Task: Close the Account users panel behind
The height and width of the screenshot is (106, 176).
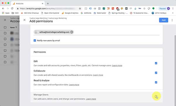Action: click(x=5, y=20)
